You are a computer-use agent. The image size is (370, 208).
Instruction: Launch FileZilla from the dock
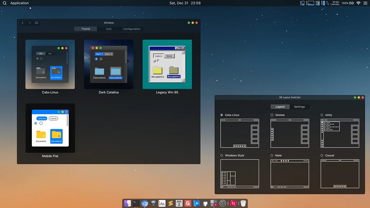pos(188,203)
